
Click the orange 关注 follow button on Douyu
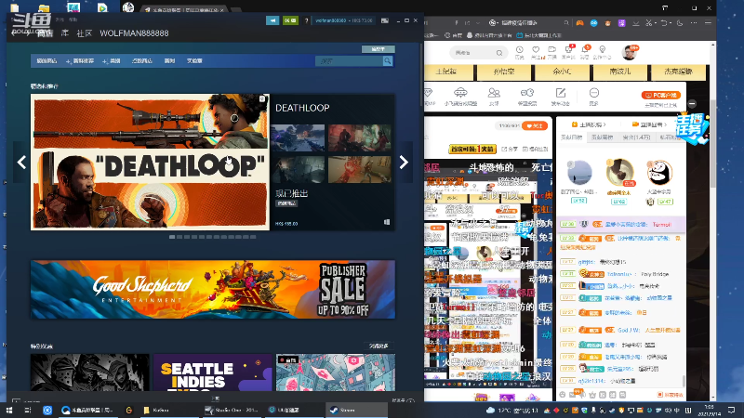(535, 125)
